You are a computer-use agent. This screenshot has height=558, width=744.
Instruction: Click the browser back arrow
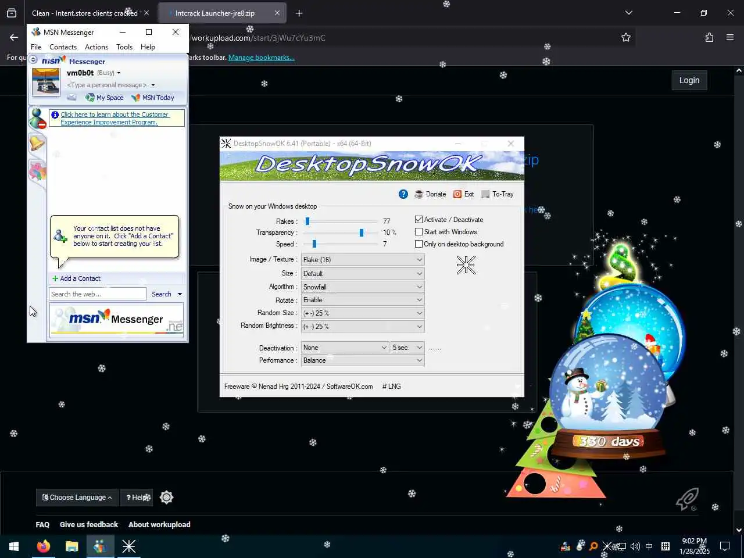click(14, 37)
